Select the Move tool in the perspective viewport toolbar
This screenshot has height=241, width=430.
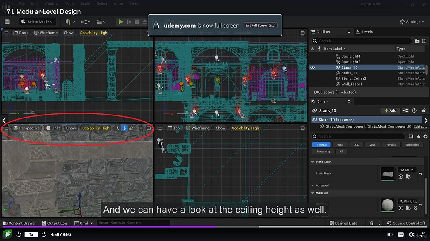(x=125, y=128)
